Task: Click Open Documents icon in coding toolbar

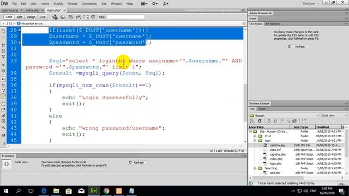Action: coord(3,32)
